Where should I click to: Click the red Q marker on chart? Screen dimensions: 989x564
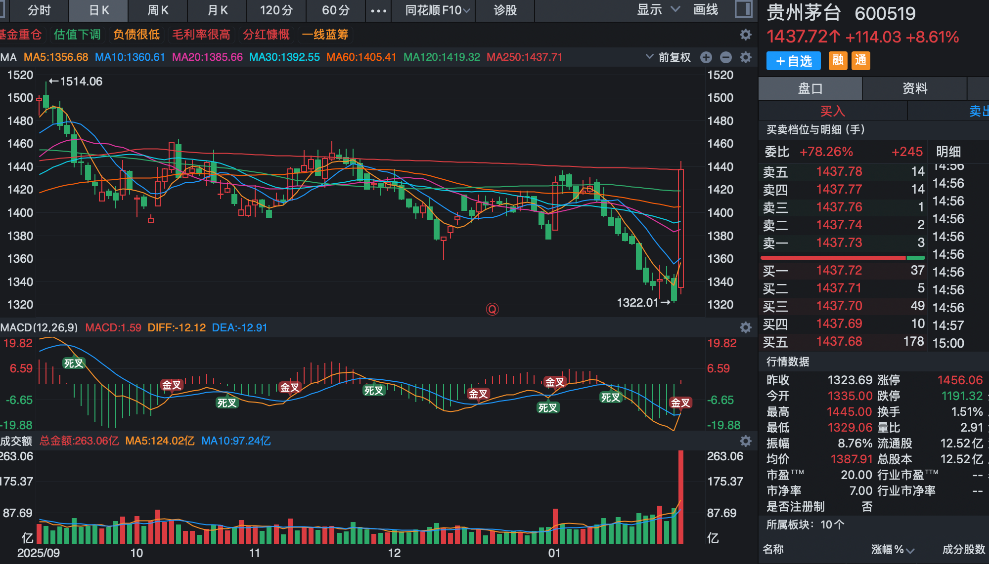tap(492, 309)
